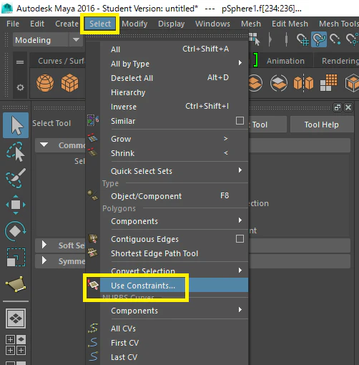359x365 pixels.
Task: Click the select by component type icon
Action: point(255,39)
